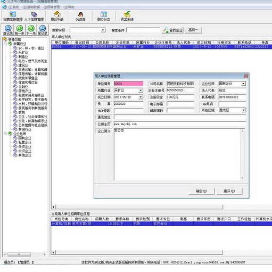Open the 搜索字段 dropdown list
This screenshot has height=272, width=272.
(x=103, y=30)
